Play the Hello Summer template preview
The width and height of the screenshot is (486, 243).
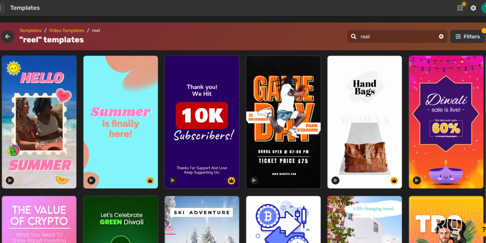pyautogui.click(x=10, y=180)
